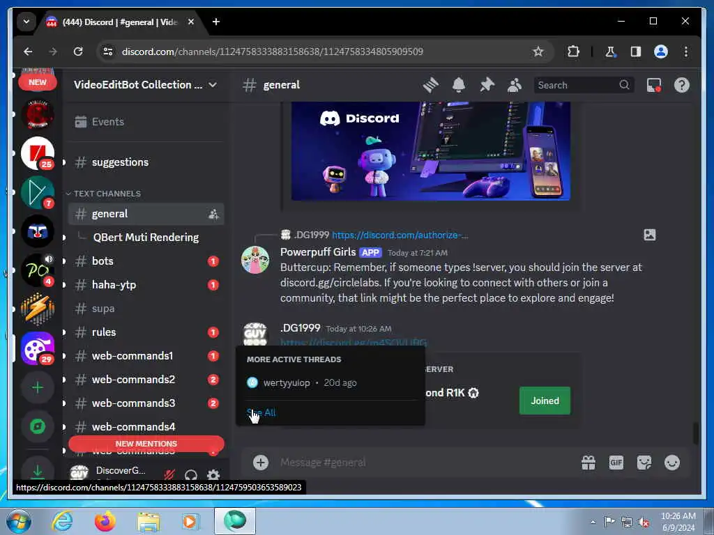Go to web-commands2 channel
714x535 pixels.
point(146,380)
